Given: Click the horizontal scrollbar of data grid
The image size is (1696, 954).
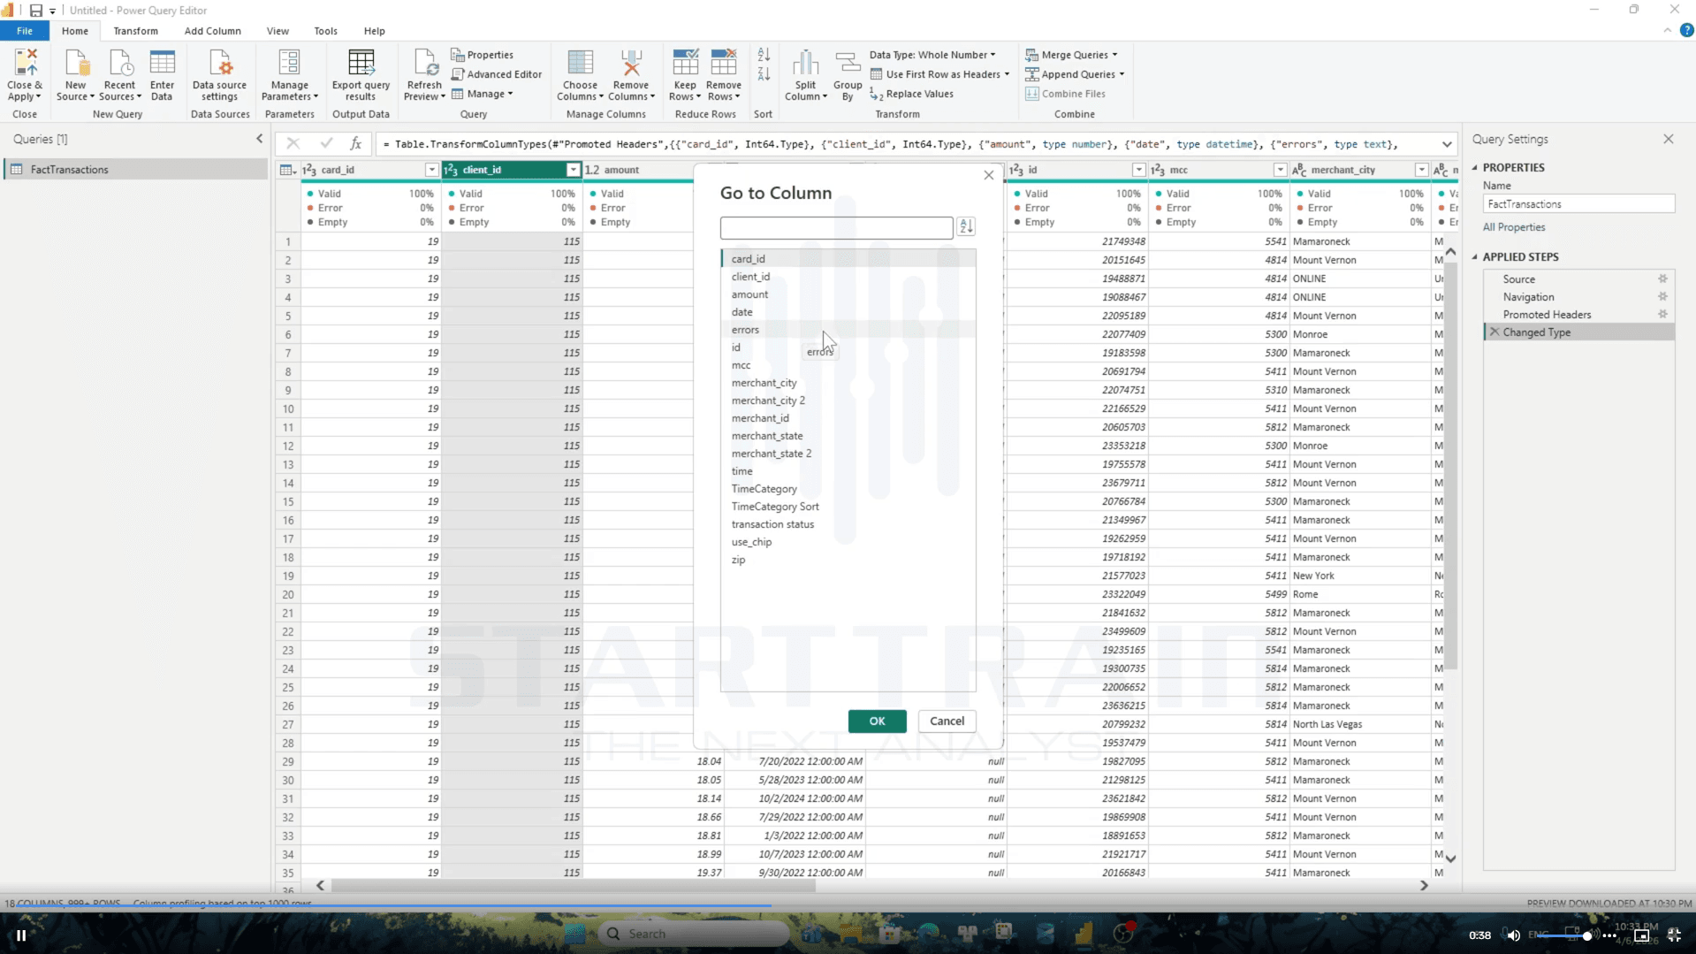Looking at the screenshot, I should tap(573, 885).
